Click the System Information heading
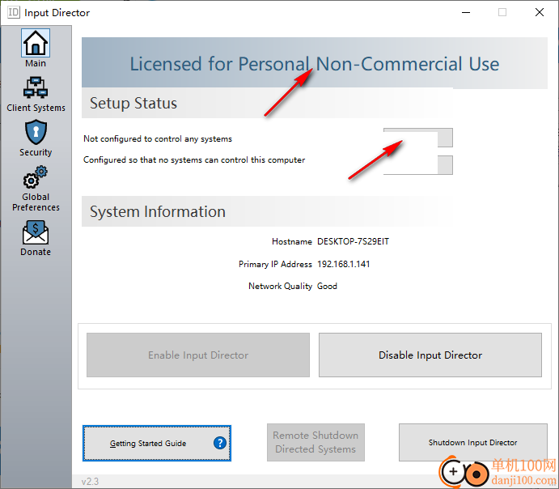Screen dimensions: 559x489 [x=158, y=211]
